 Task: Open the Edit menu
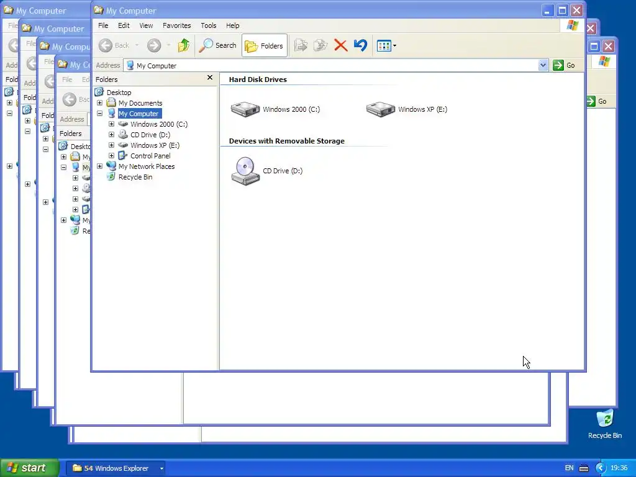coord(124,25)
